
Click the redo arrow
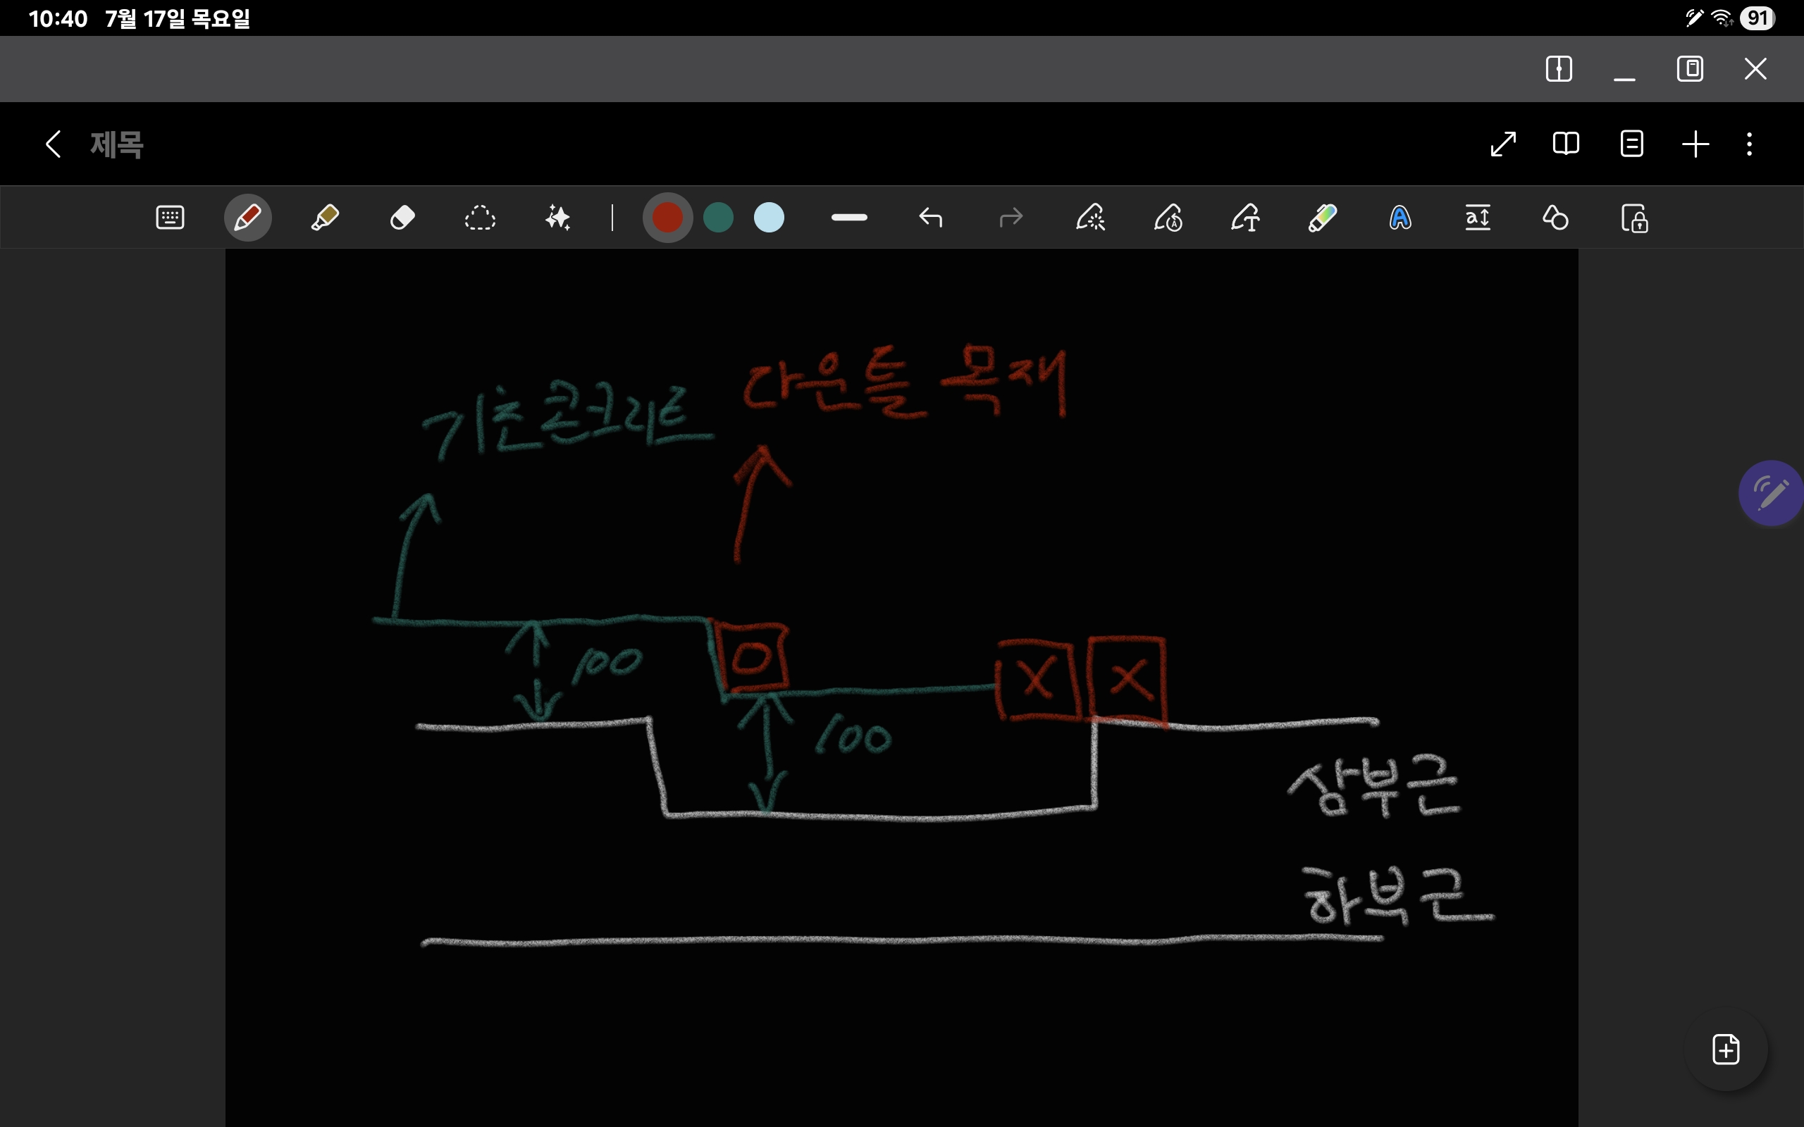coord(1011,218)
